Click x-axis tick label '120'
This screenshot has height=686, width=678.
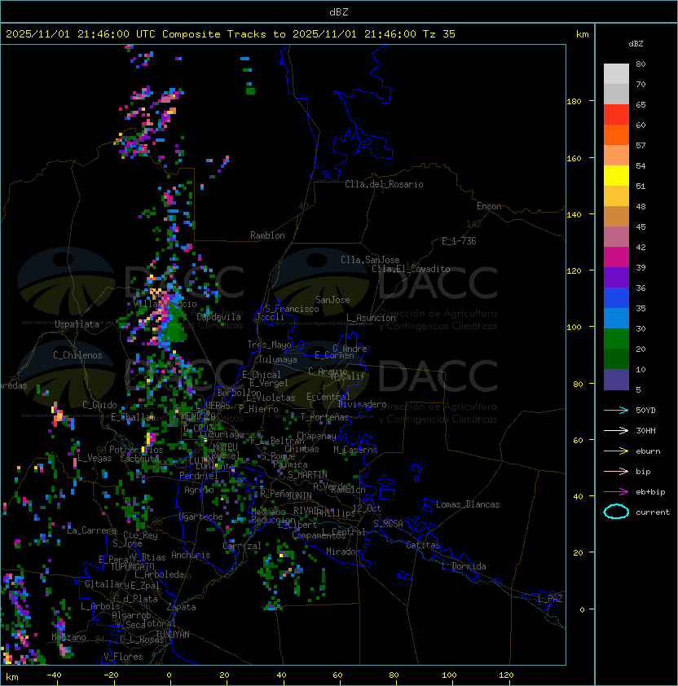click(506, 675)
